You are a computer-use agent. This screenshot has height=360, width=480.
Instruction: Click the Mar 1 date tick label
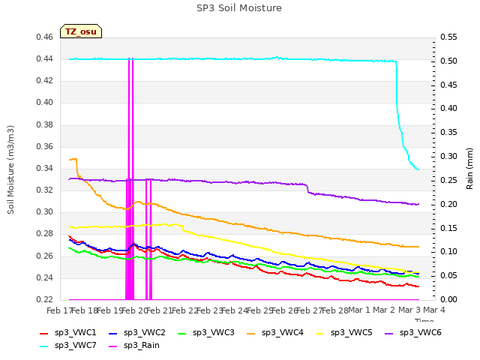359,310
